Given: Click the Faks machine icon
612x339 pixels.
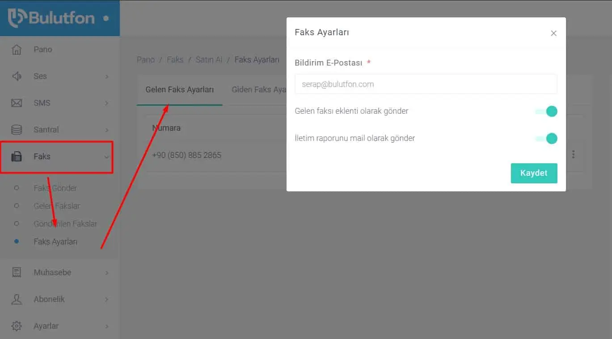Looking at the screenshot, I should [17, 157].
